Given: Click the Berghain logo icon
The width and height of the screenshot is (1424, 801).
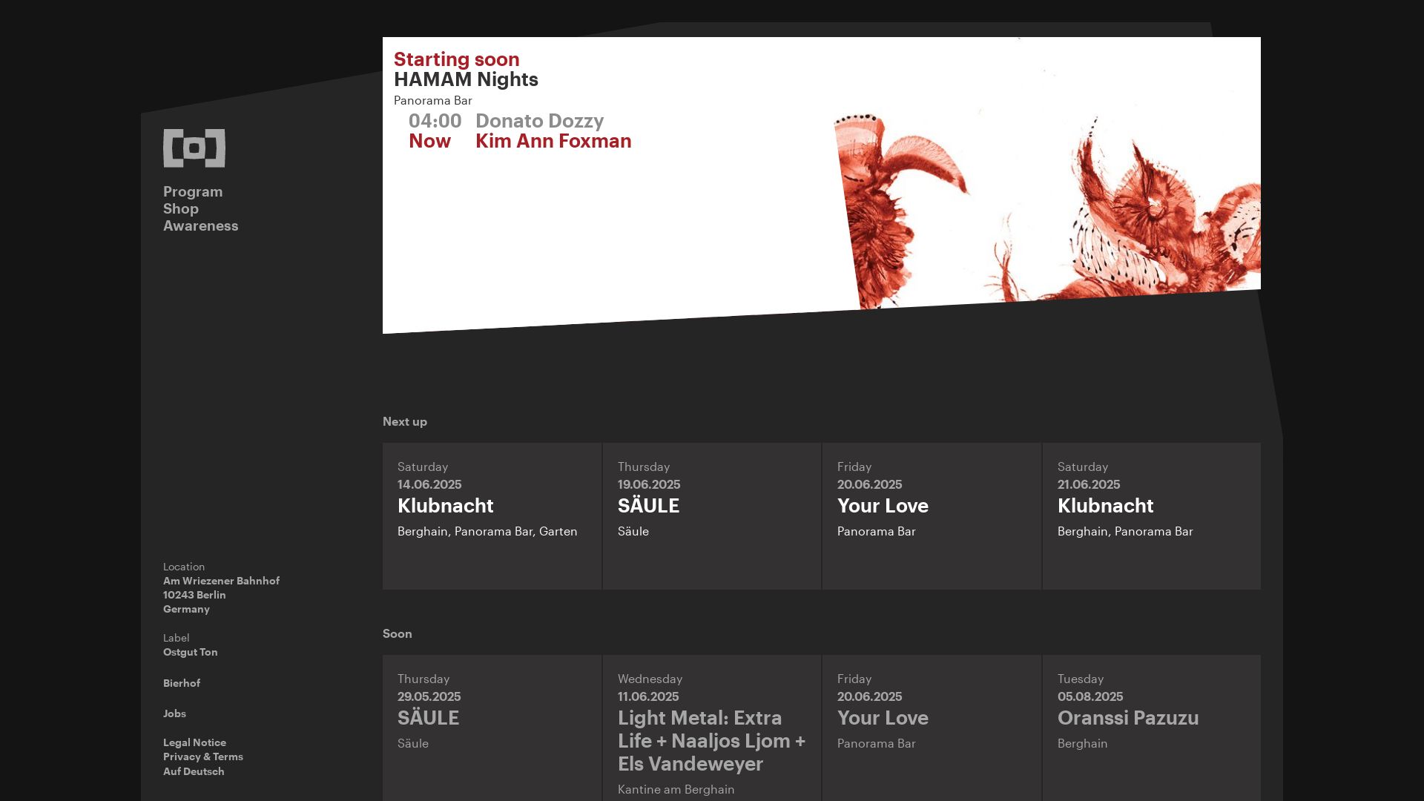Looking at the screenshot, I should 194,148.
